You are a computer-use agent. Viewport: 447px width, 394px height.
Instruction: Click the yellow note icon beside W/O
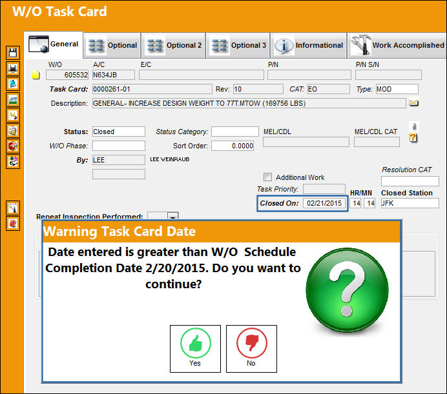[36, 75]
